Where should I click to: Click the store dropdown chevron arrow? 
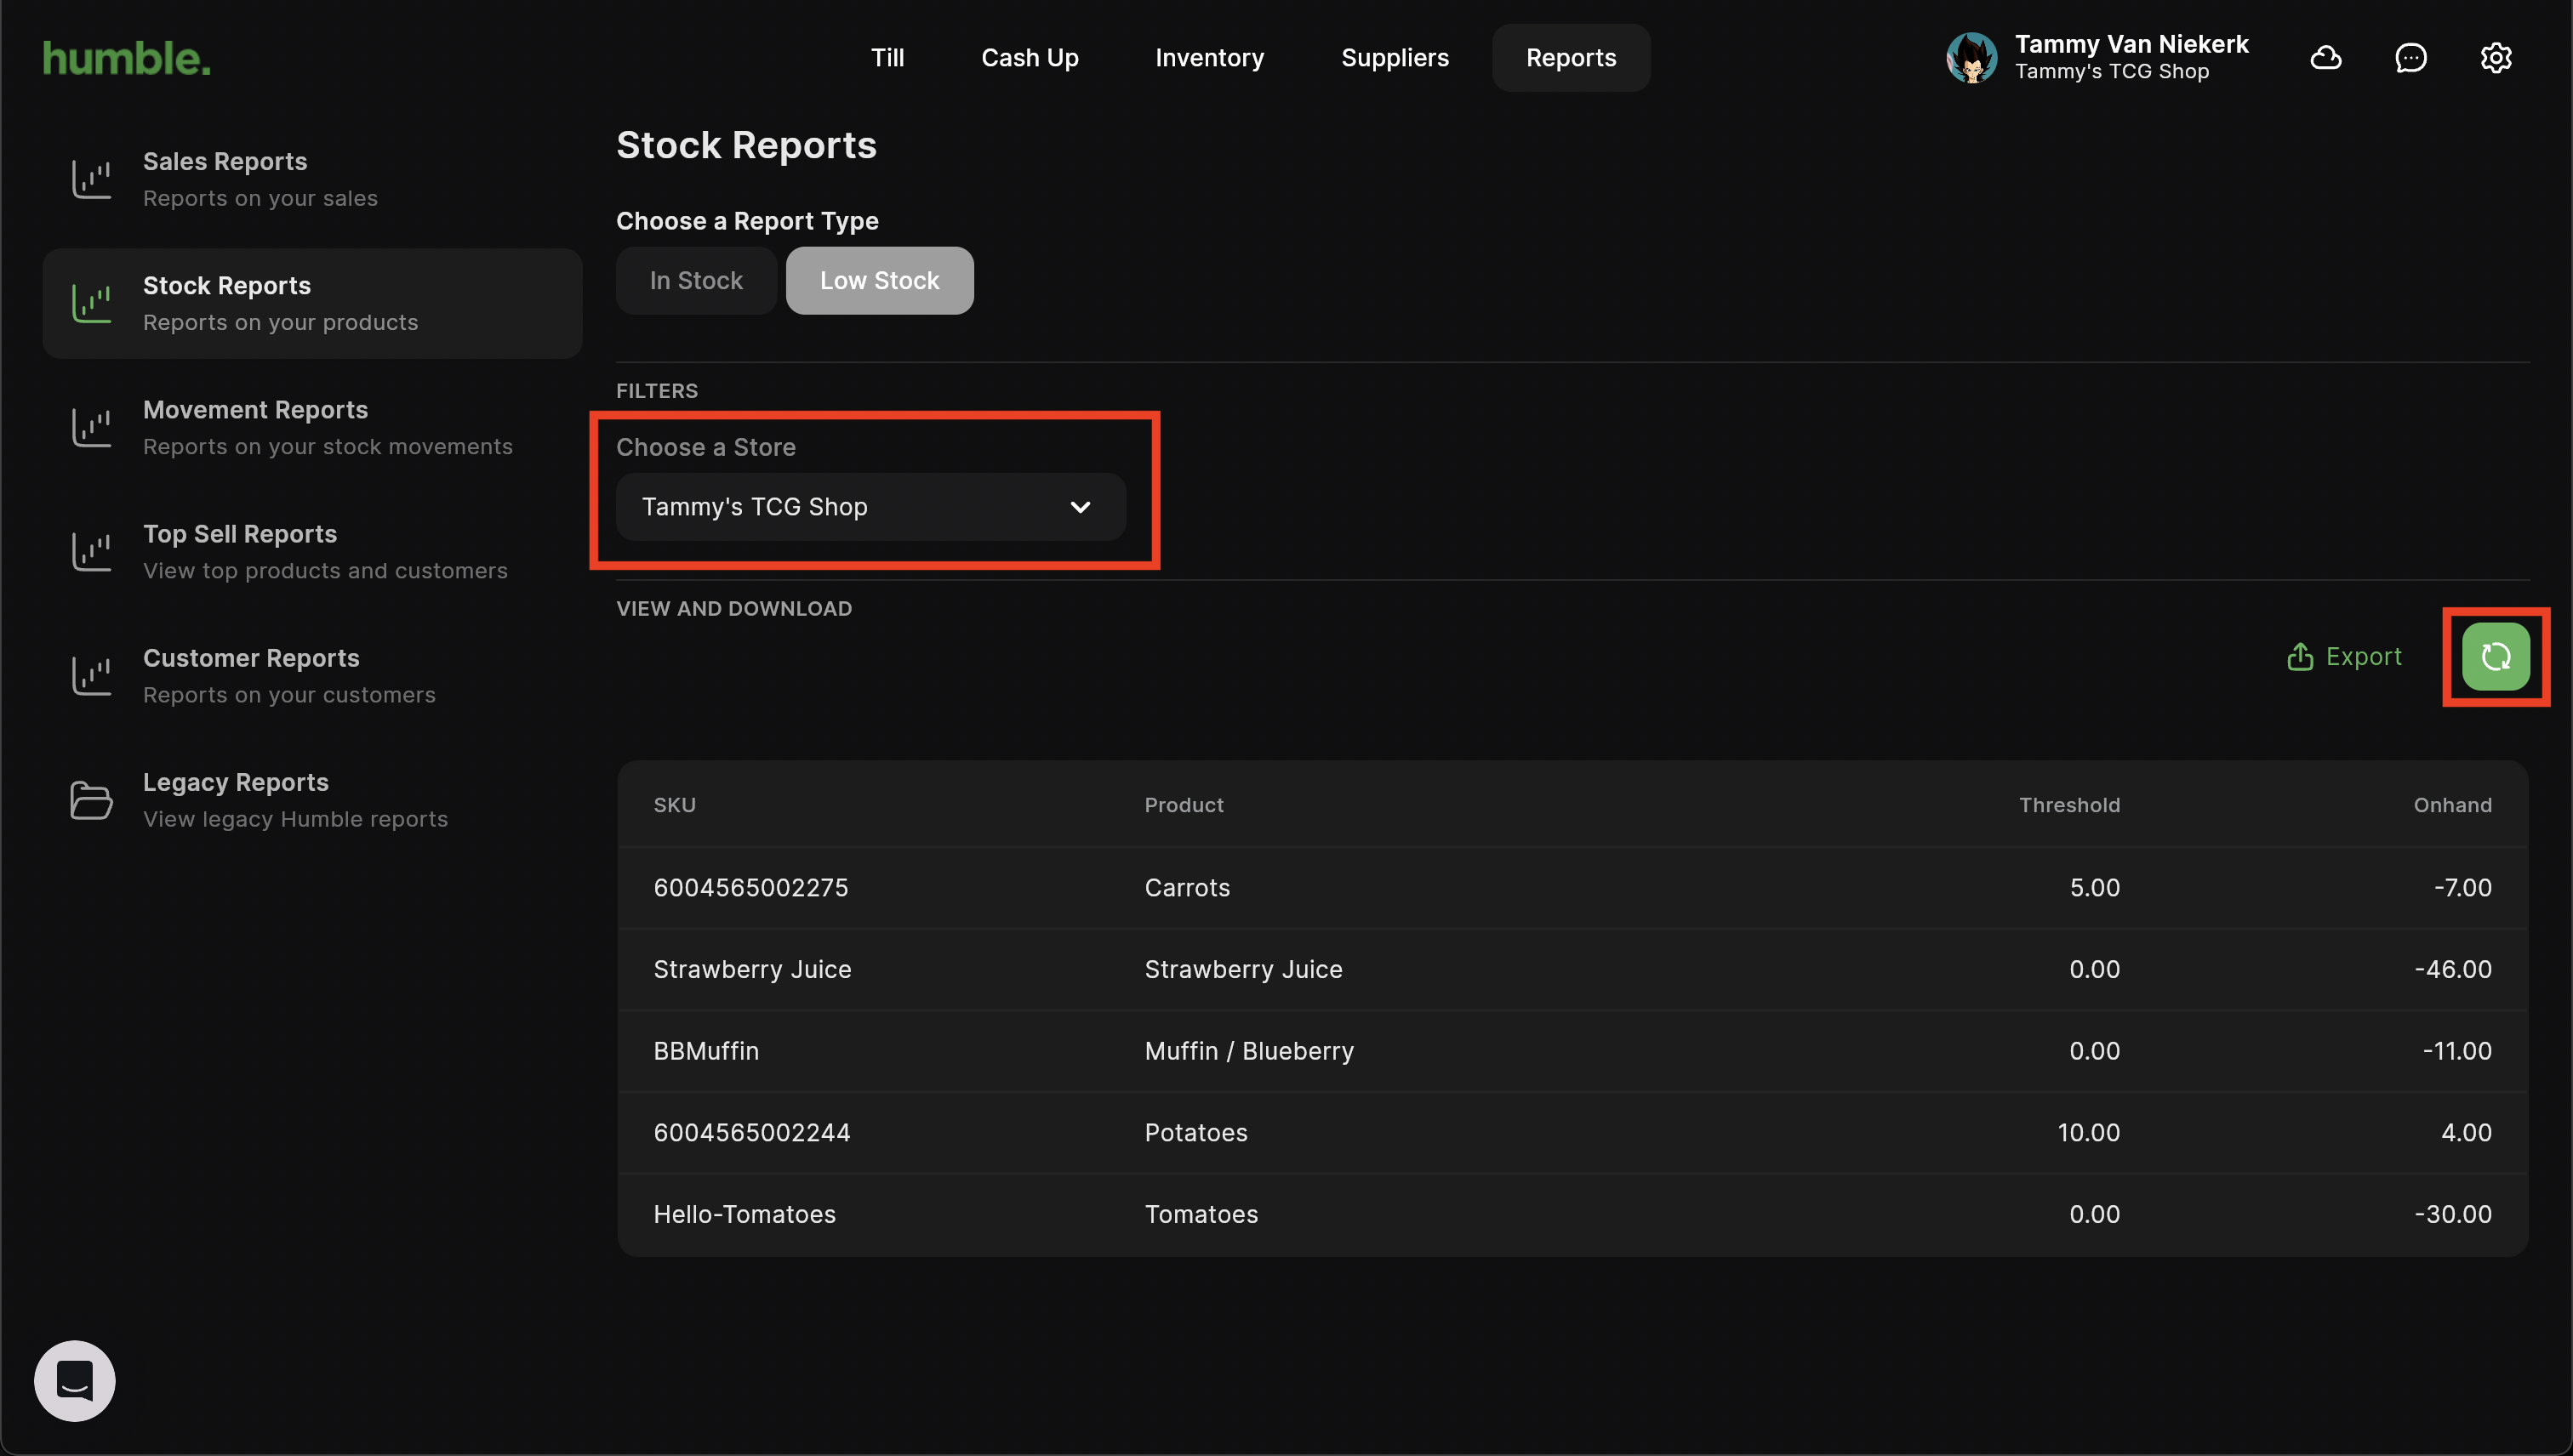1081,507
